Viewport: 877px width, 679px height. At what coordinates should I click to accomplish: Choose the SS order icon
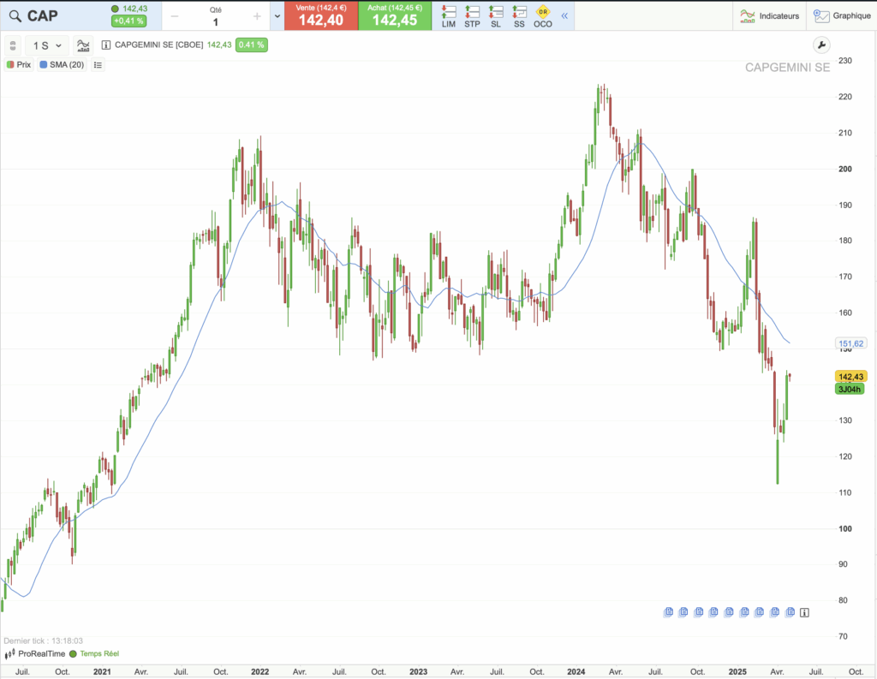(519, 16)
